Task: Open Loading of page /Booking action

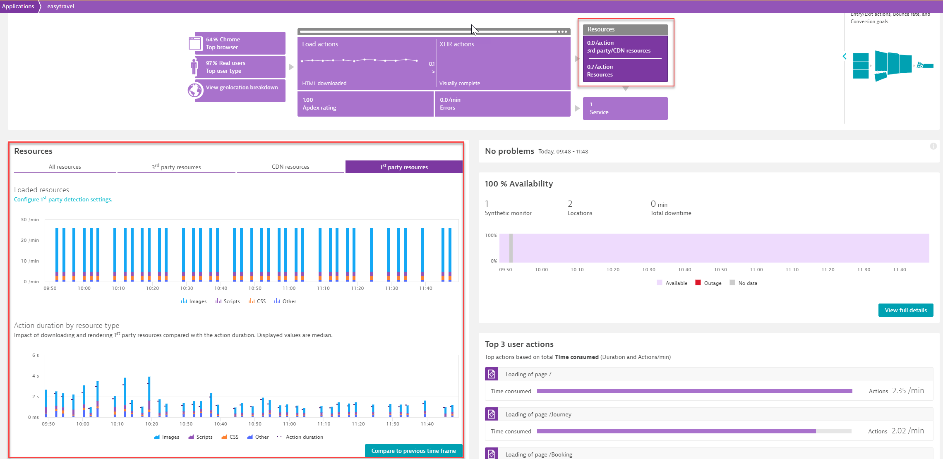Action: (539, 454)
